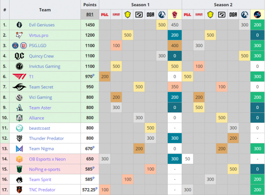This screenshot has width=265, height=195.
Task: Click the Season 1 OGA tournament icon
Action: pos(150,15)
